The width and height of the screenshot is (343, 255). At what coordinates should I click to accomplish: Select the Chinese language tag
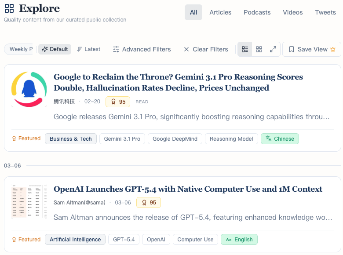coord(280,138)
